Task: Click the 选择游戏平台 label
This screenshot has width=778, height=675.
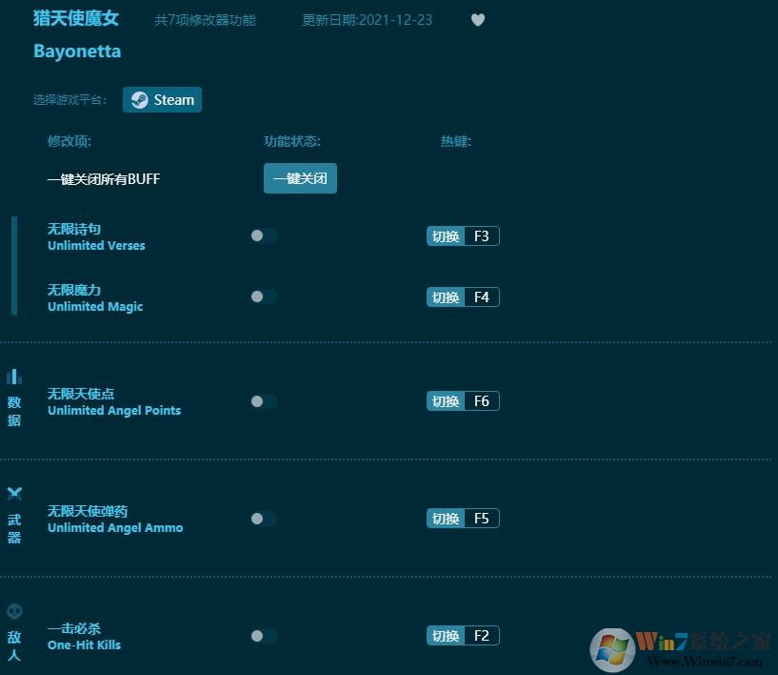Action: 70,100
